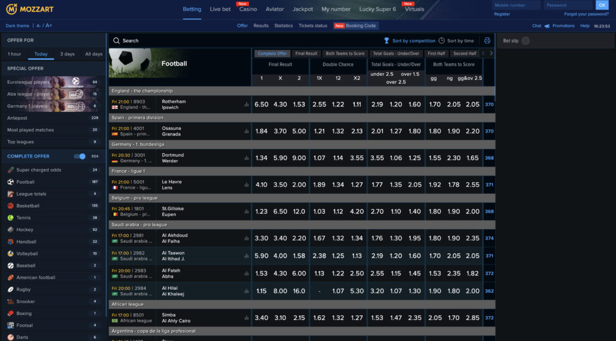
Task: Select Snooker sport icon in sidebar
Action: [x=11, y=301]
